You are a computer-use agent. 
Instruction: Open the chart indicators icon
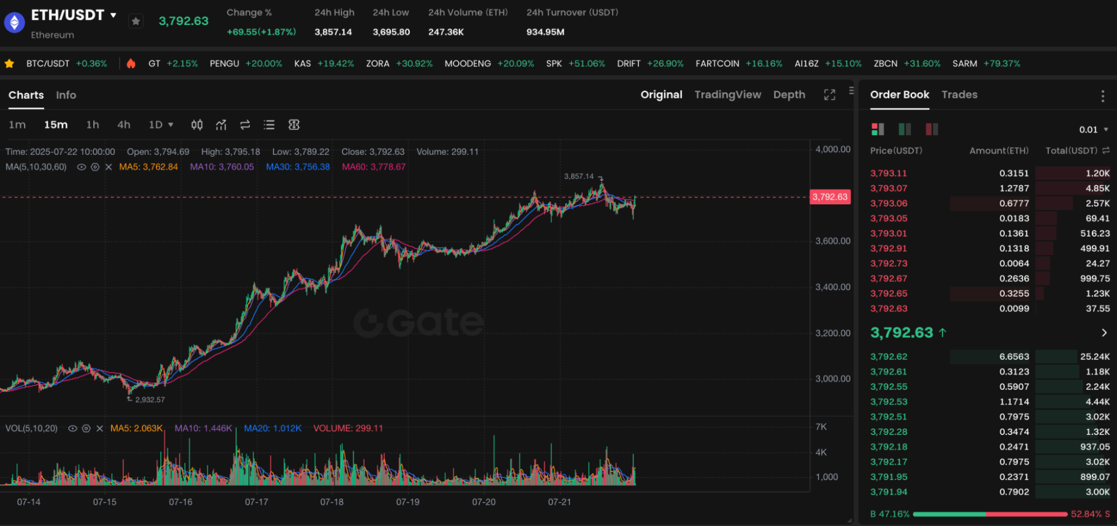221,125
